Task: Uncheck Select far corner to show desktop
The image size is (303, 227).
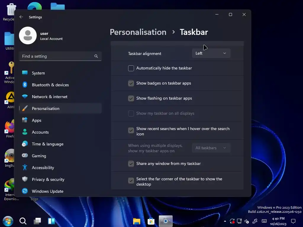Action: coord(131,181)
